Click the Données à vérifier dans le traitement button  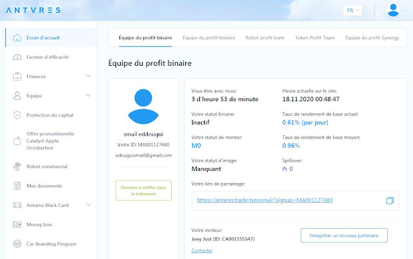[x=143, y=190]
